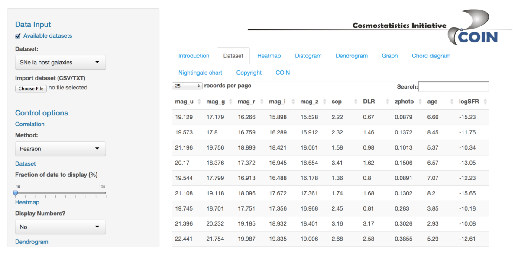Viewport: 518px width, 265px height.
Task: Open the Display Numbers dropdown
Action: [60, 227]
